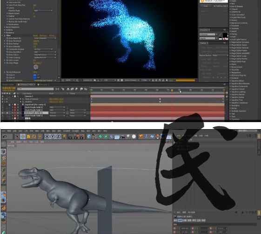The image size is (261, 234).
Task: Click the orange current time indicator marker
Action: tap(172, 90)
